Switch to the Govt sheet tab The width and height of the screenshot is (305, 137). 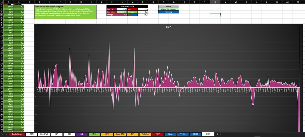point(170,134)
